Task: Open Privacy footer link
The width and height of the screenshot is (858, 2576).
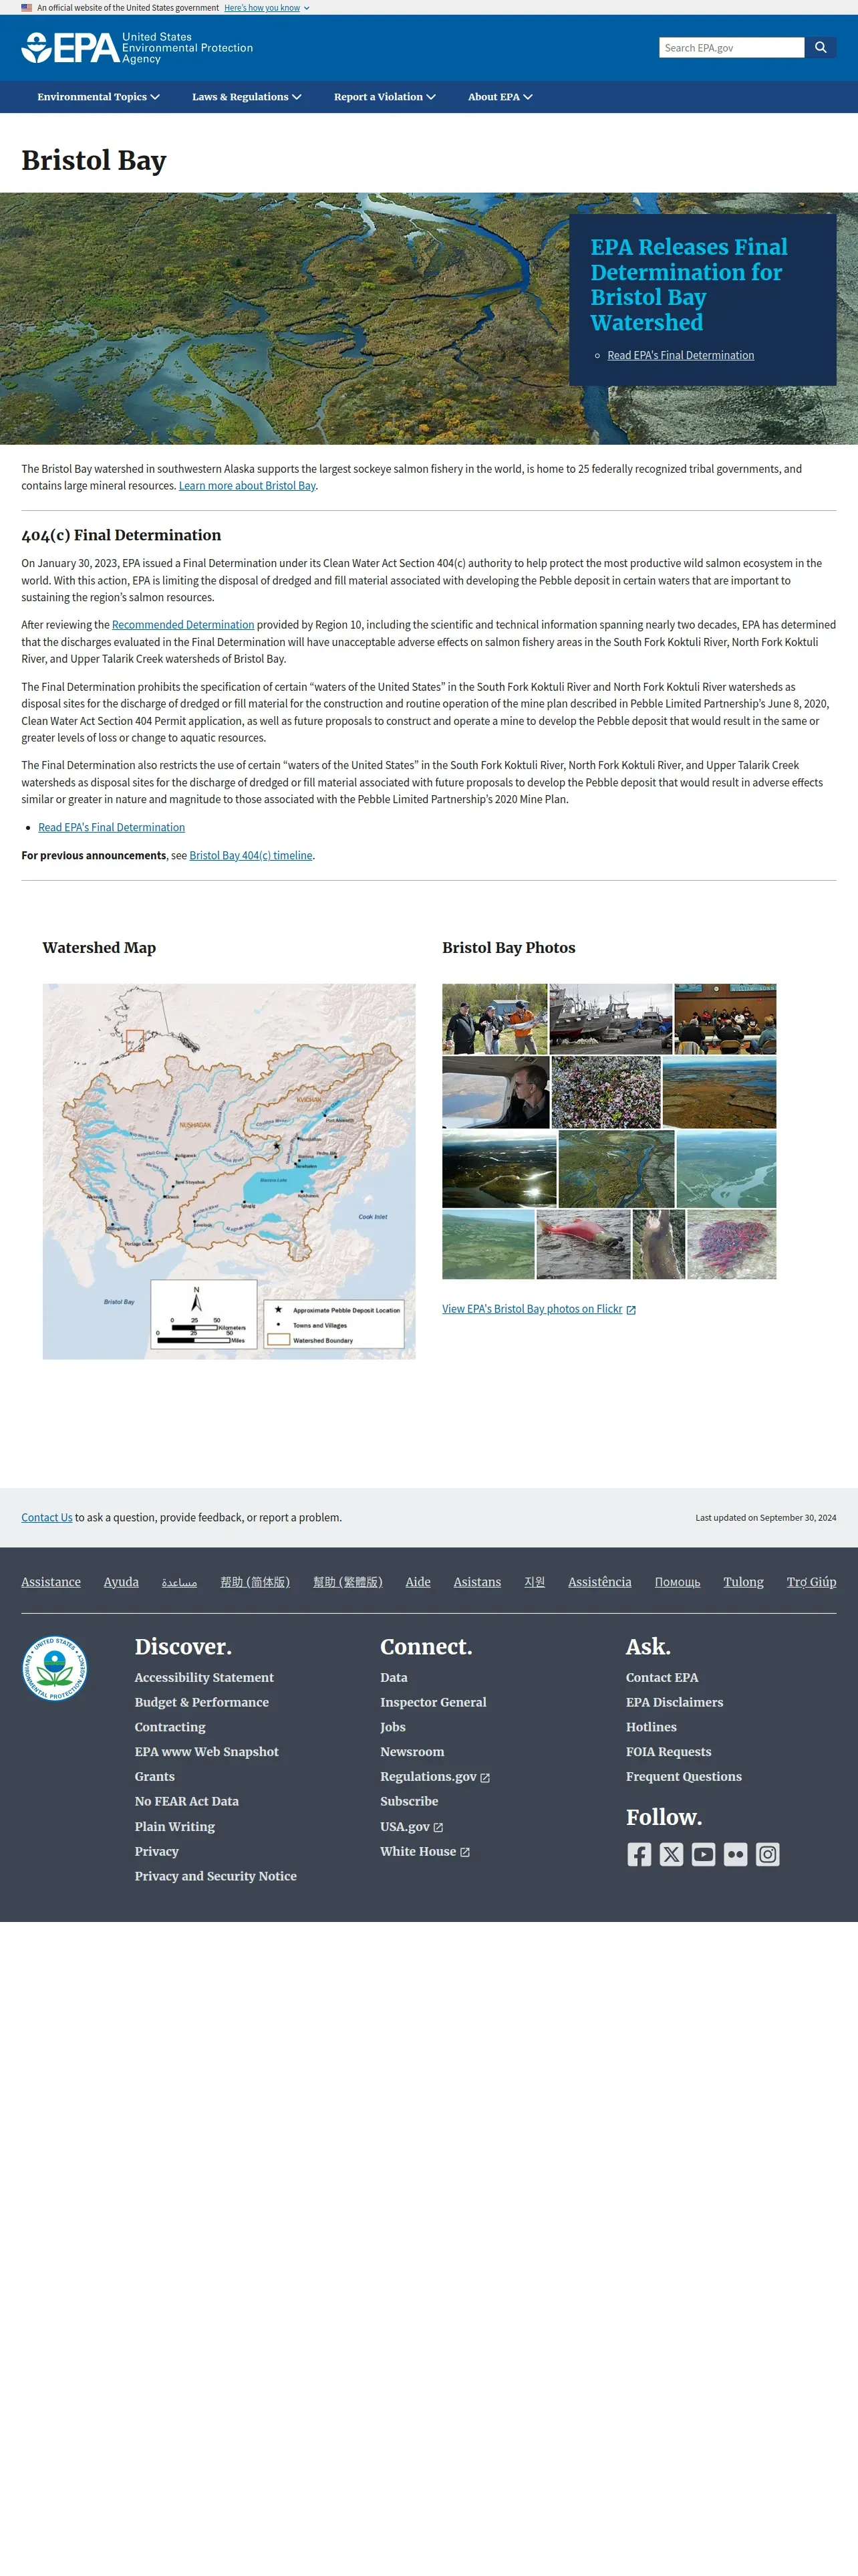Action: coord(157,1852)
